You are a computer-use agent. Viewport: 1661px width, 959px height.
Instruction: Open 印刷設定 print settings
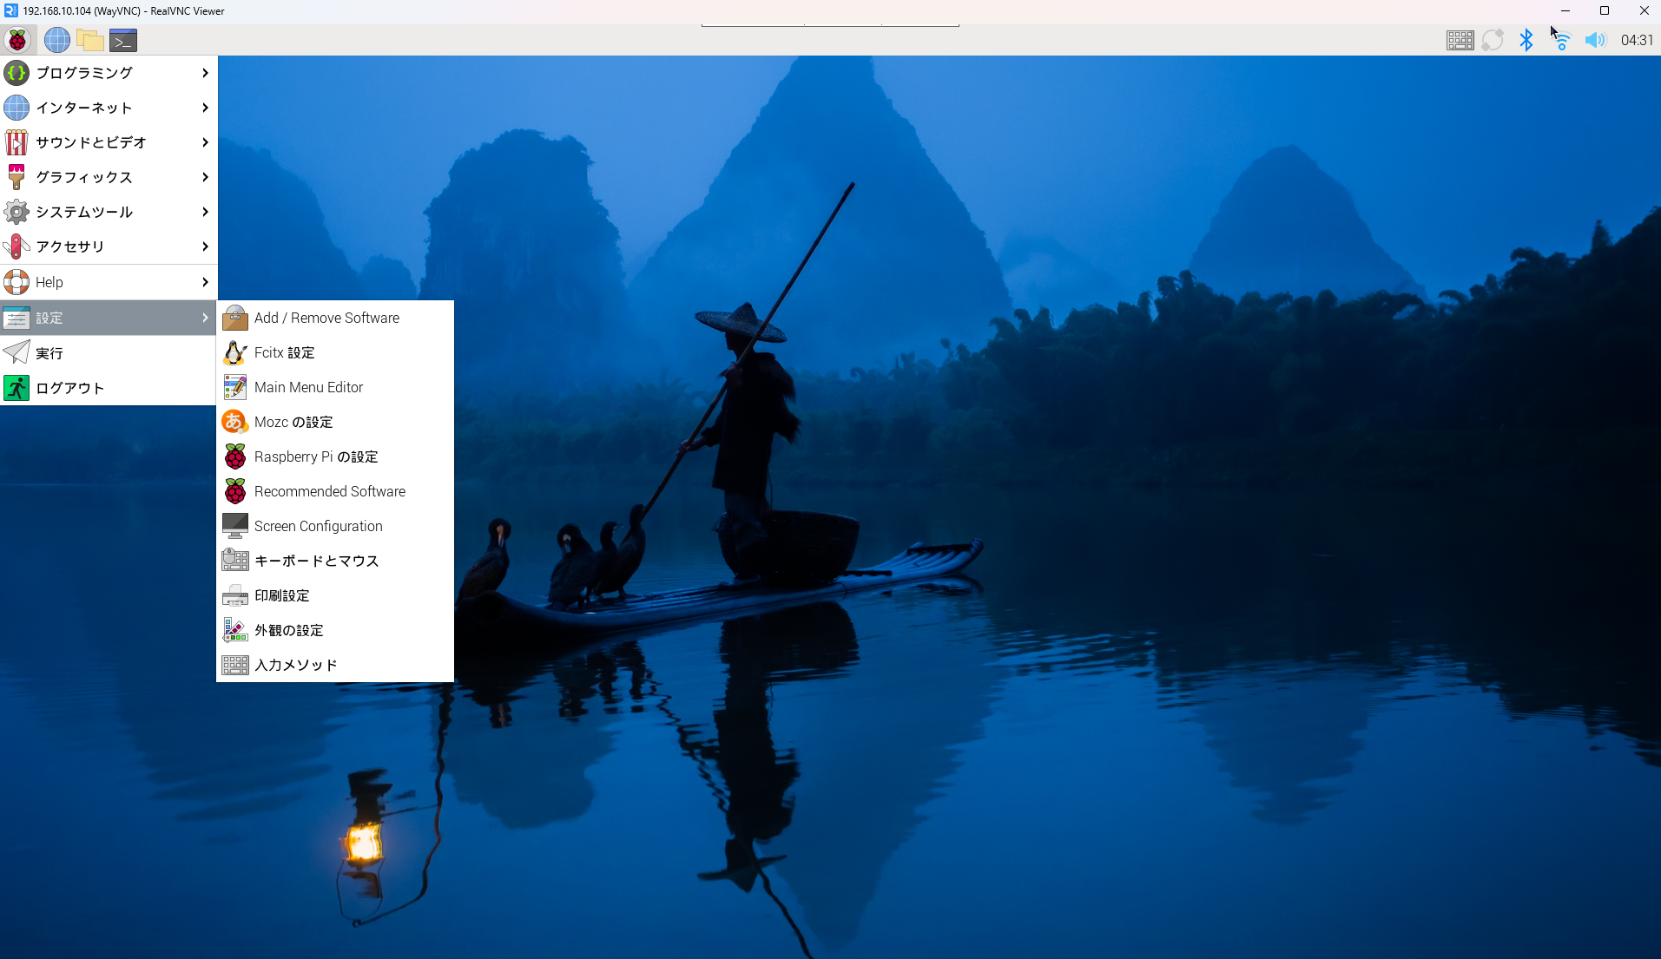pyautogui.click(x=335, y=595)
